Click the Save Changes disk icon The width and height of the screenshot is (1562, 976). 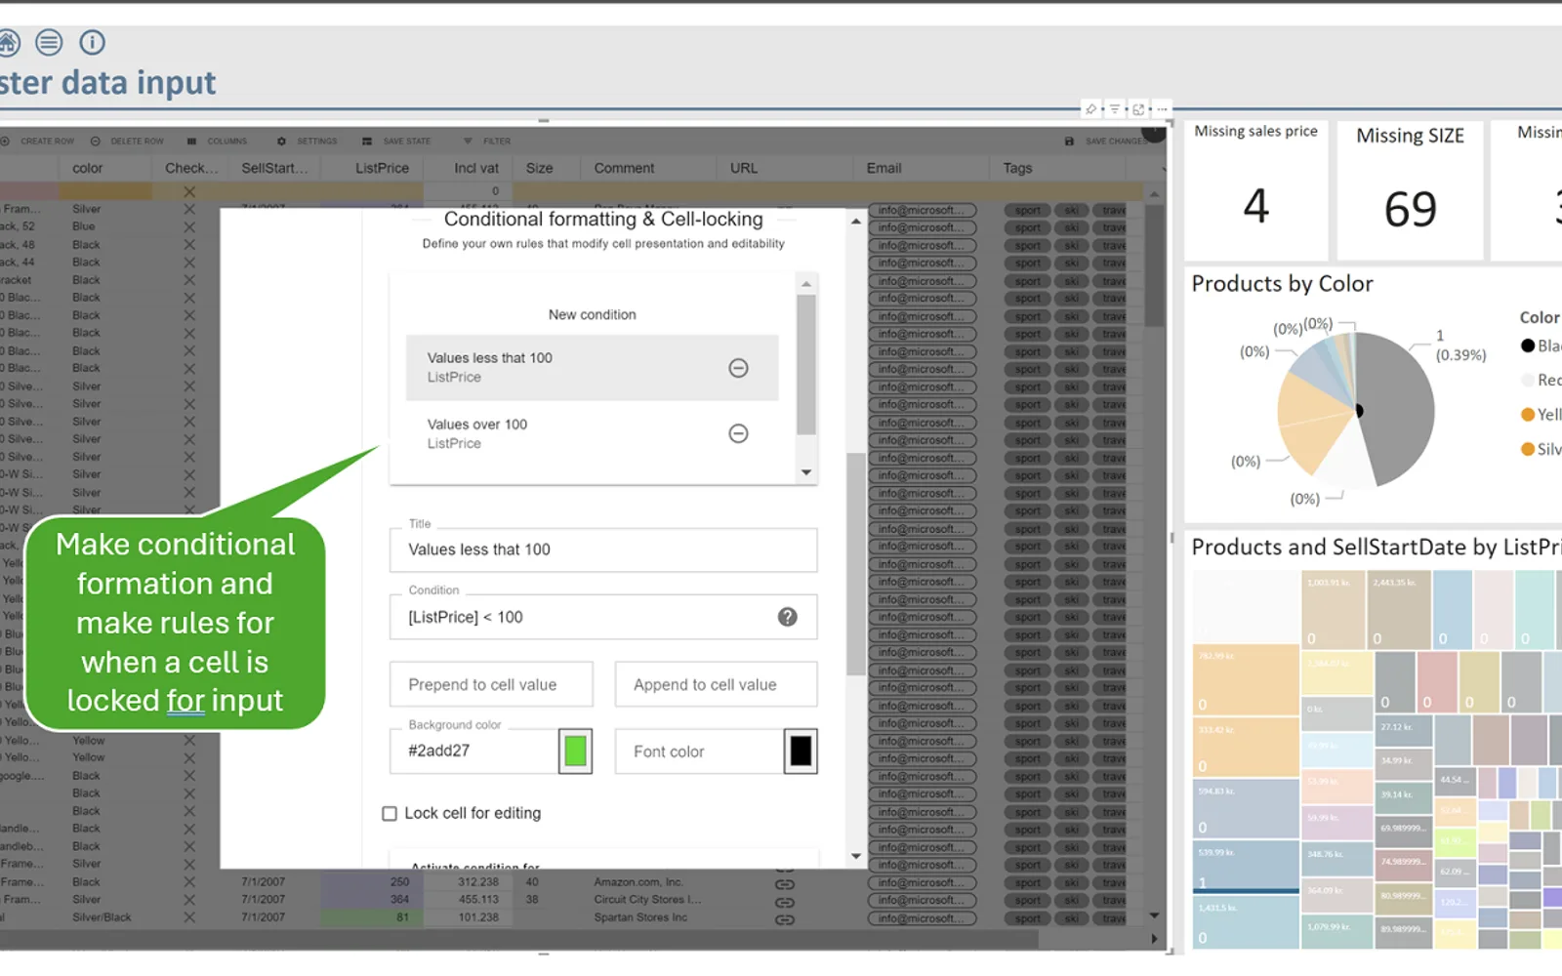coord(1069,142)
